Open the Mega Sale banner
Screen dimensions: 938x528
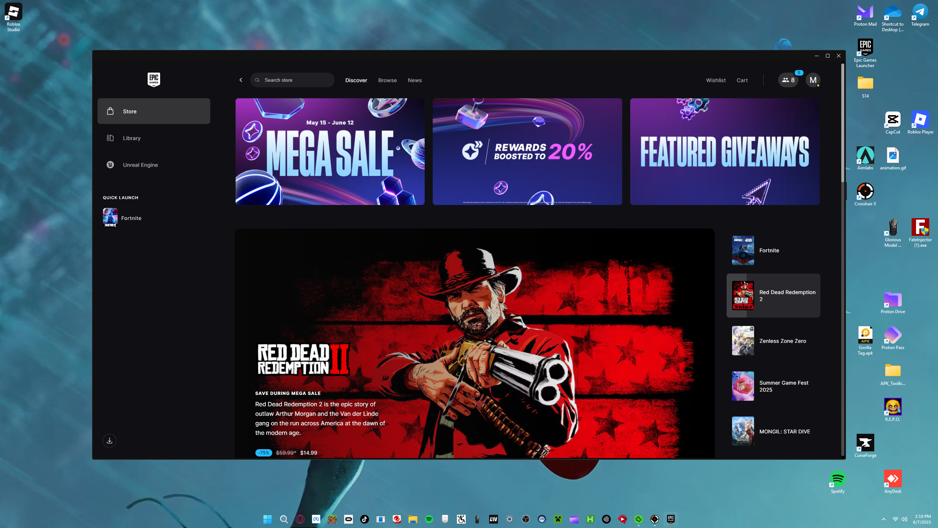pos(330,151)
